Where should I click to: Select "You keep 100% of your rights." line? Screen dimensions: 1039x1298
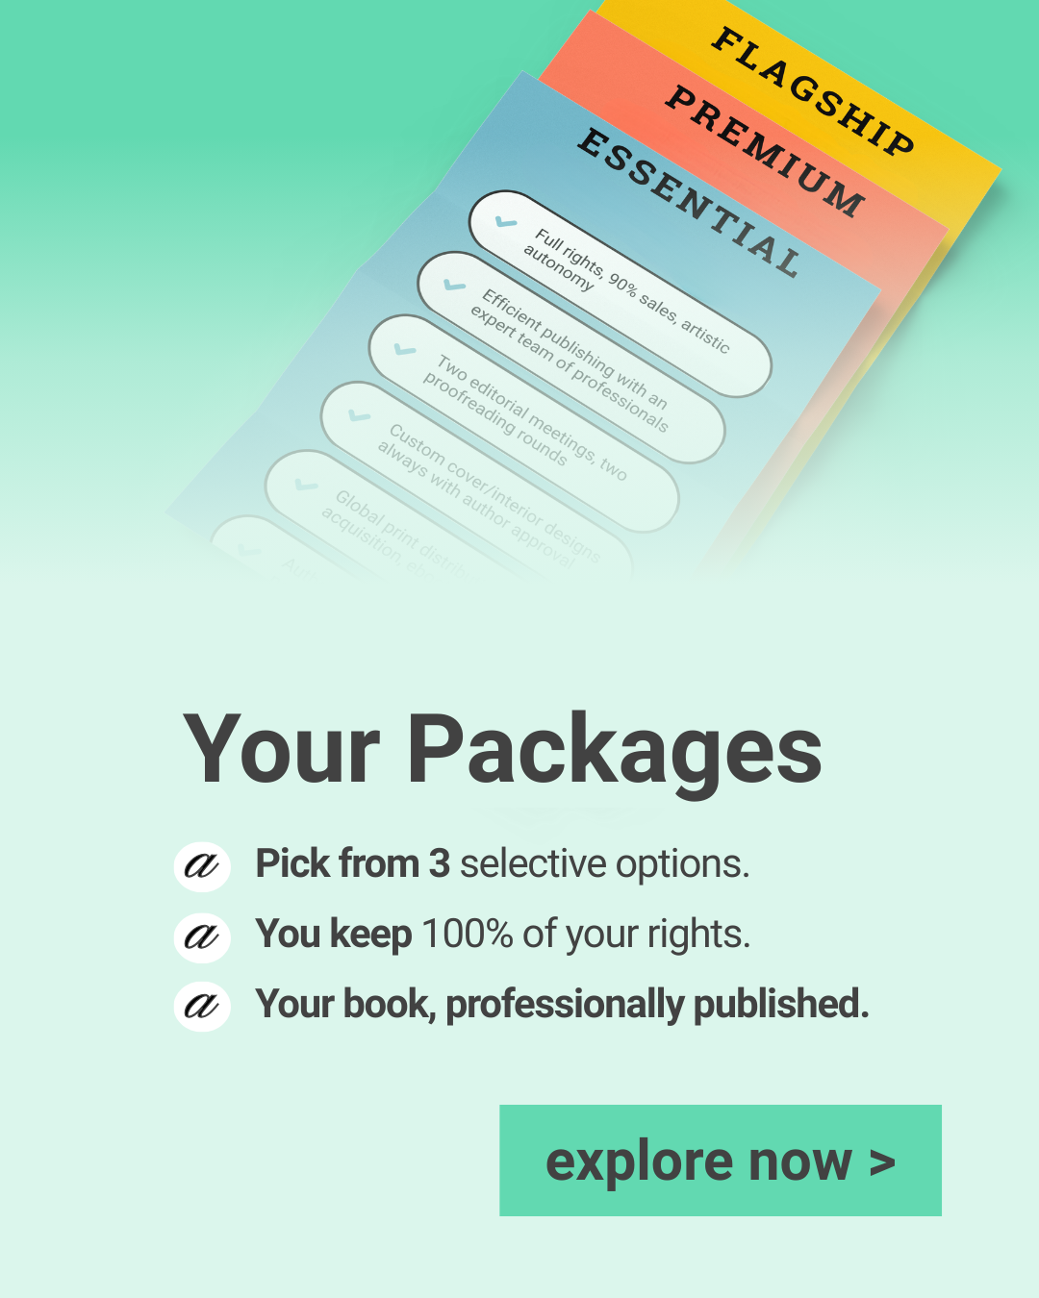click(502, 935)
